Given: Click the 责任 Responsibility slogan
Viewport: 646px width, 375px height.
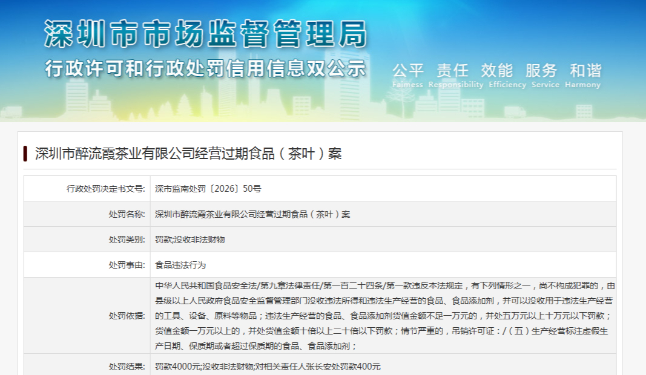Looking at the screenshot, I should [455, 76].
